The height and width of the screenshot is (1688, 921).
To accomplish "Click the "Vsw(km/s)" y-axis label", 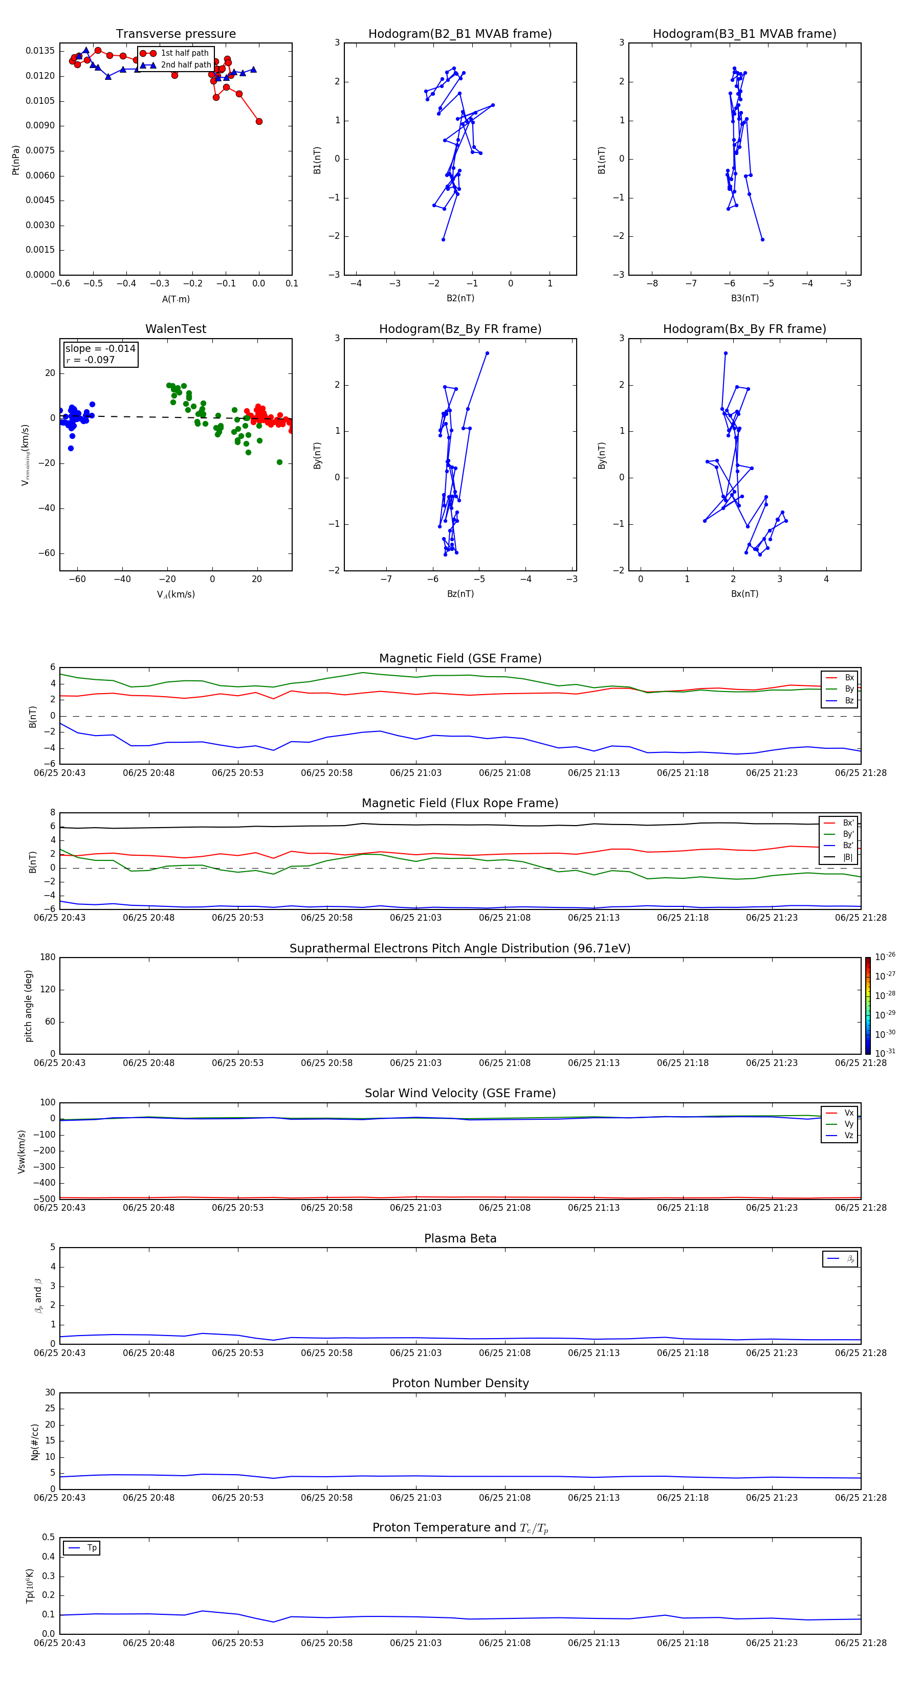I will tap(21, 1151).
